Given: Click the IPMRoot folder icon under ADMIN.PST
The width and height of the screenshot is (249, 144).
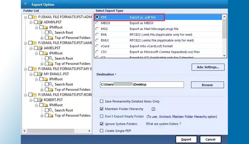Looking at the screenshot, I should point(46,27).
